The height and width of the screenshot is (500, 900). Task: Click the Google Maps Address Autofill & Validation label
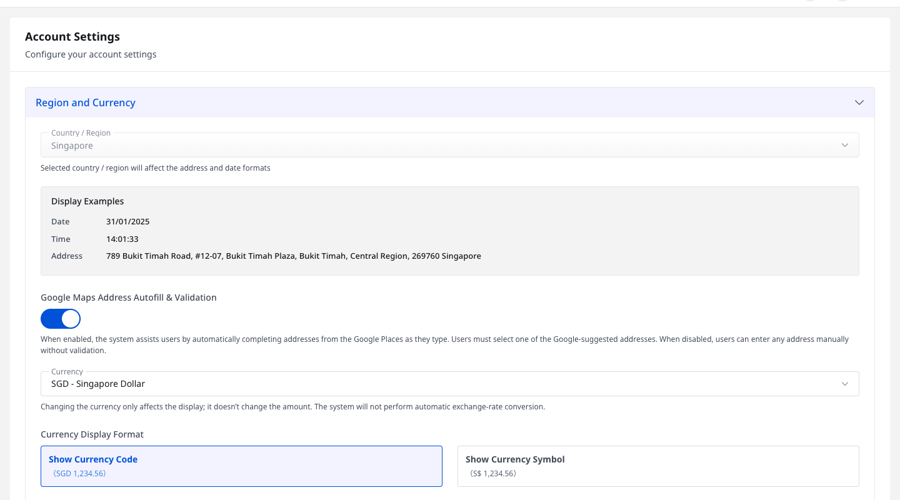[x=129, y=297]
